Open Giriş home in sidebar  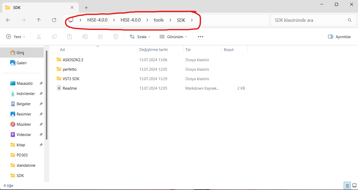(22, 52)
